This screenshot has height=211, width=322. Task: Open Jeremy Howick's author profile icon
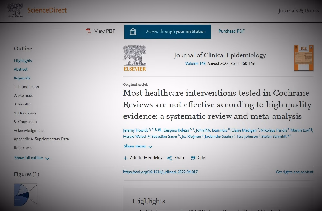(x=156, y=130)
